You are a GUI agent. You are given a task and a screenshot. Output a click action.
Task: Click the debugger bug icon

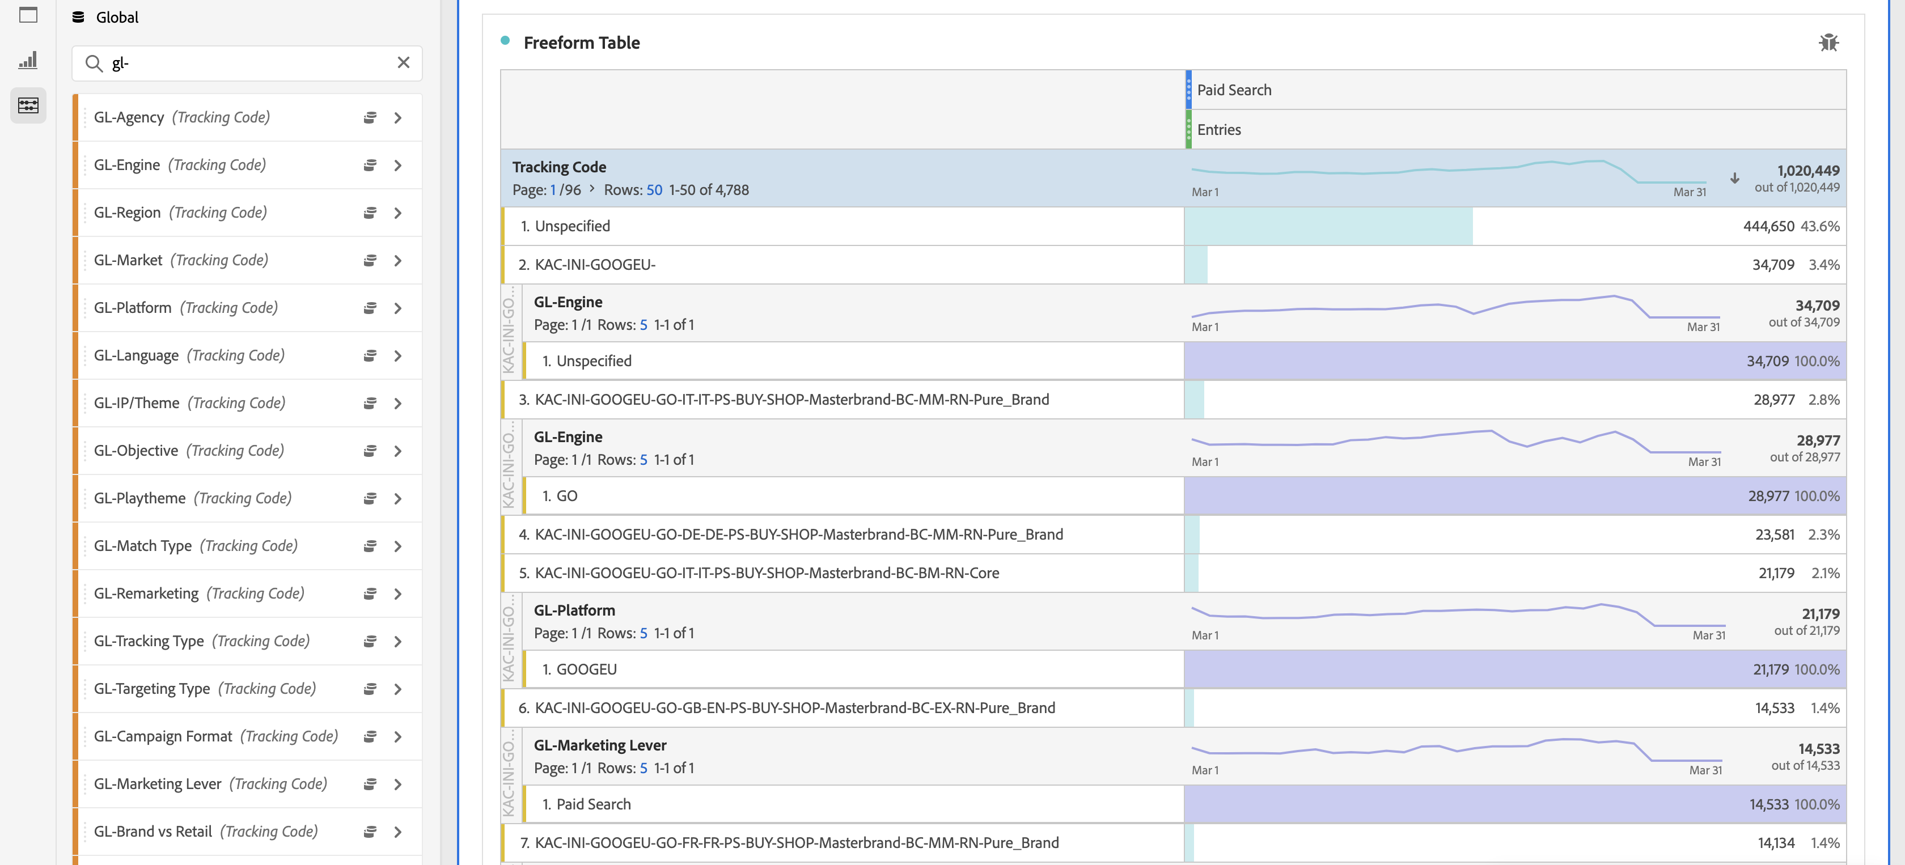click(1828, 43)
